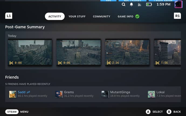Open Lokai's avatar picture
The height and width of the screenshot is (116, 186).
(151, 94)
